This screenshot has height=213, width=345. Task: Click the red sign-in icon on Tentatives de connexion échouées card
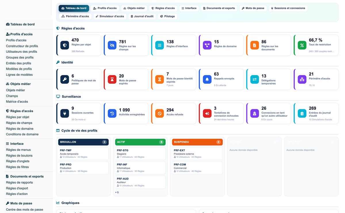(x=207, y=114)
